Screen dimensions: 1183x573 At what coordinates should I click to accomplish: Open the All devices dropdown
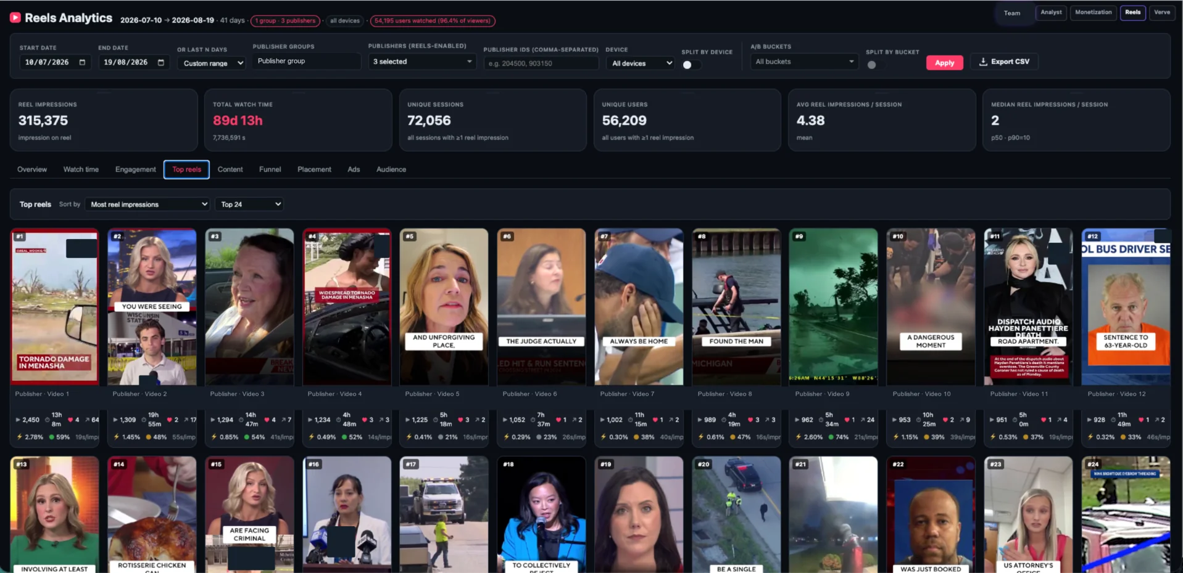641,63
